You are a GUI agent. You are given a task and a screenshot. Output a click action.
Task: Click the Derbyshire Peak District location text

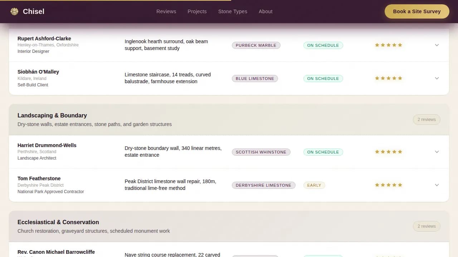click(40, 185)
